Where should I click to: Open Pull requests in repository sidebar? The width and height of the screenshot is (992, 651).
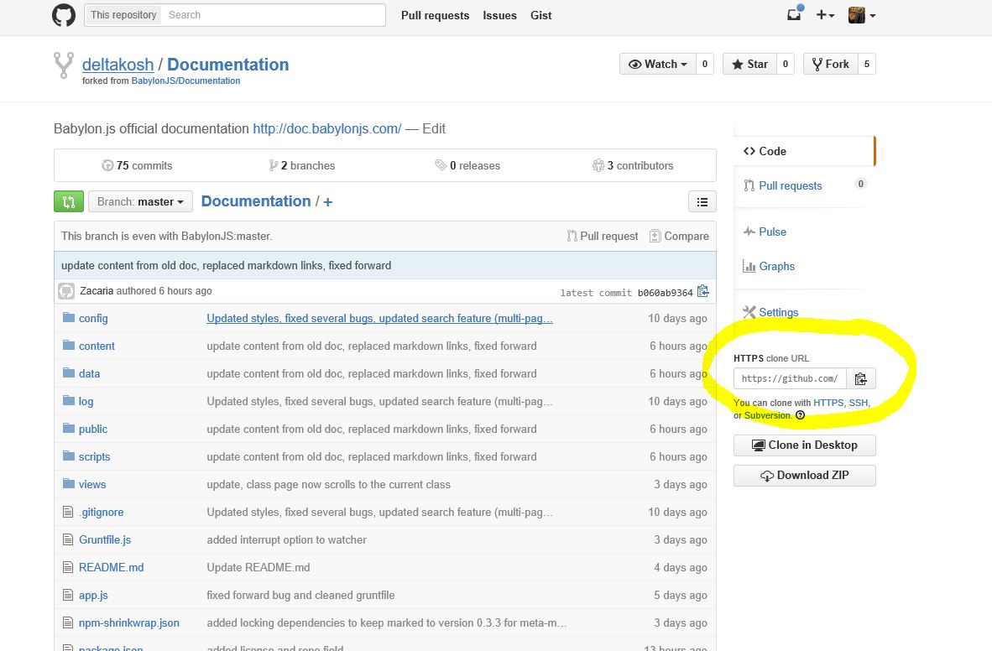click(791, 185)
